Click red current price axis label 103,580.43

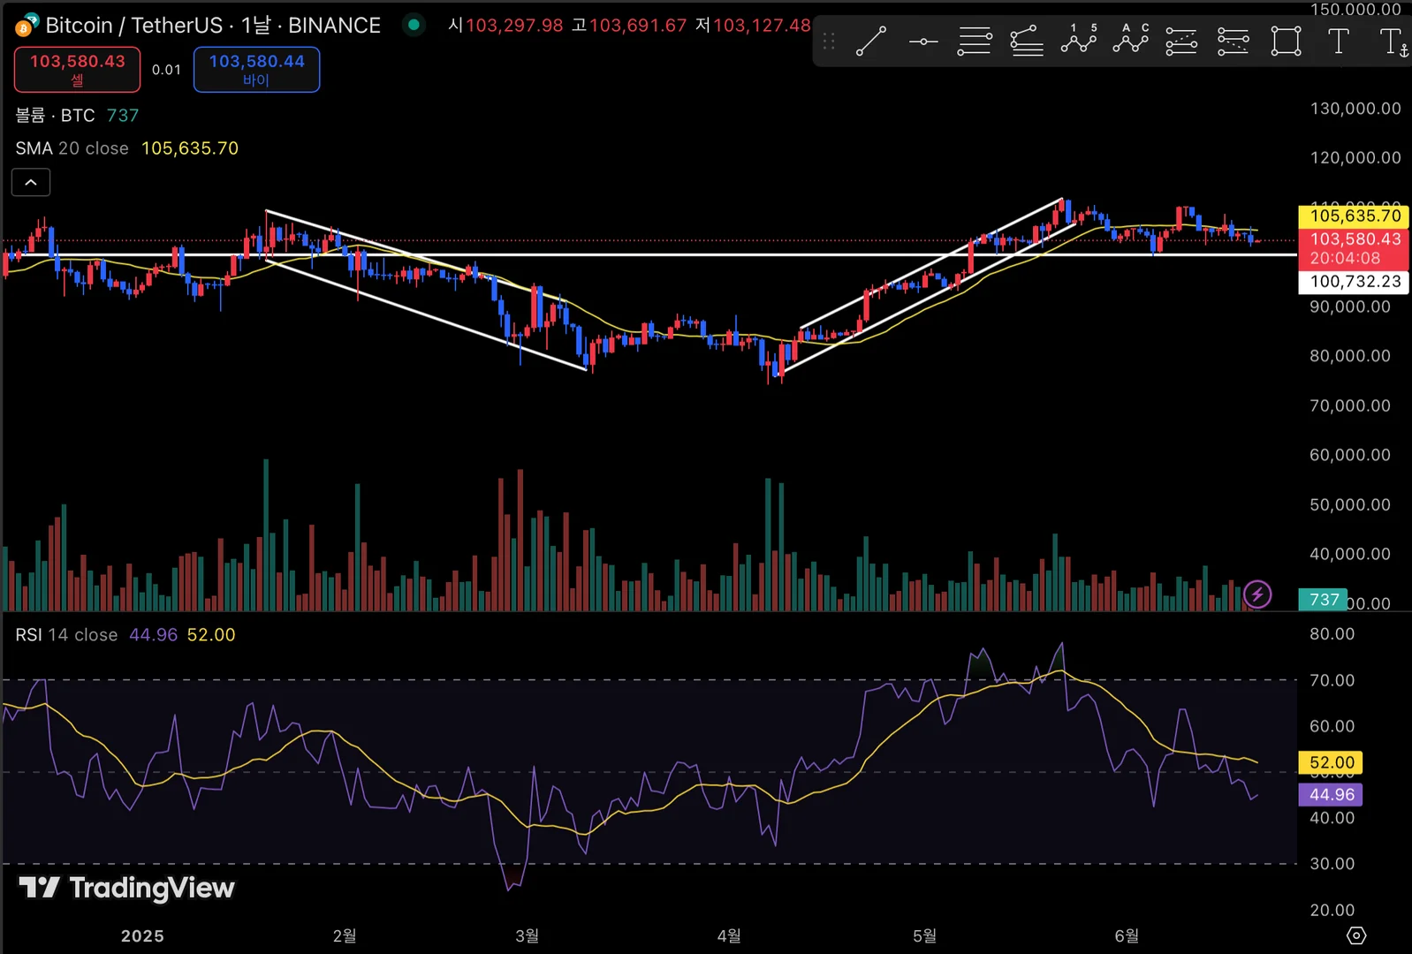tap(1354, 248)
